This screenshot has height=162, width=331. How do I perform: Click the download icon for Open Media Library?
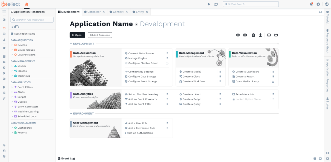pos(273,81)
